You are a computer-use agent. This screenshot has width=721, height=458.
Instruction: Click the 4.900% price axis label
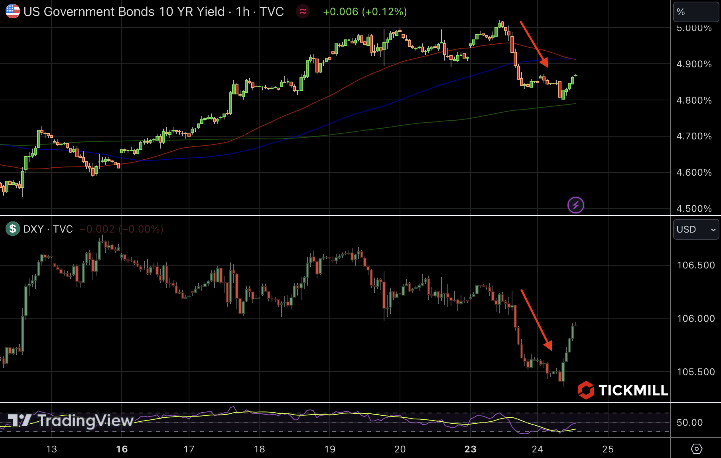coord(694,64)
